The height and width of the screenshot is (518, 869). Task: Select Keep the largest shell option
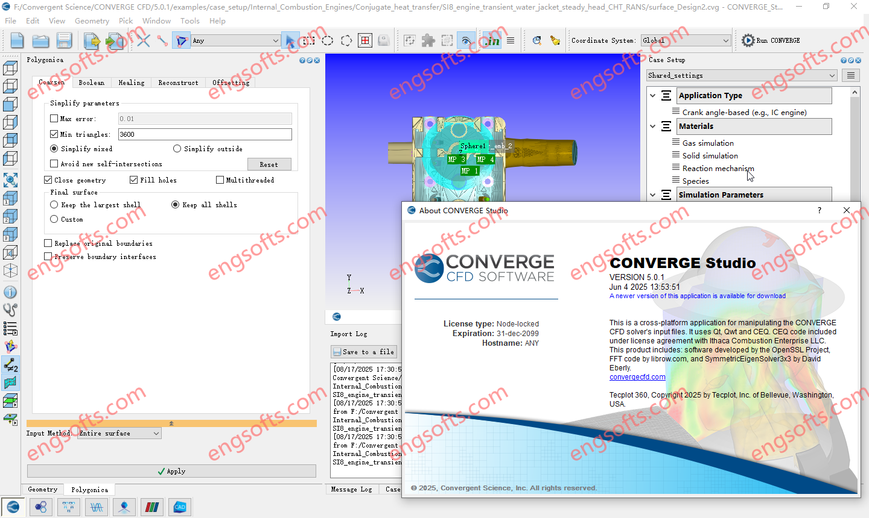[x=54, y=205]
